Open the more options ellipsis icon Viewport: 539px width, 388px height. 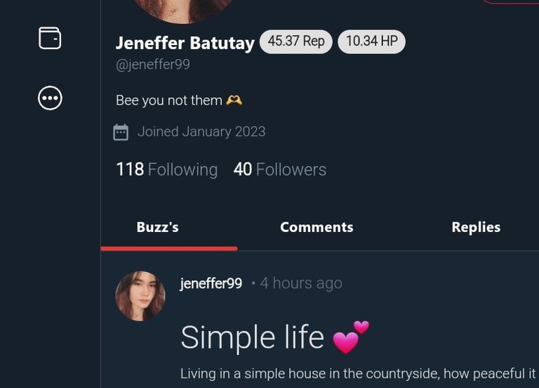click(50, 98)
